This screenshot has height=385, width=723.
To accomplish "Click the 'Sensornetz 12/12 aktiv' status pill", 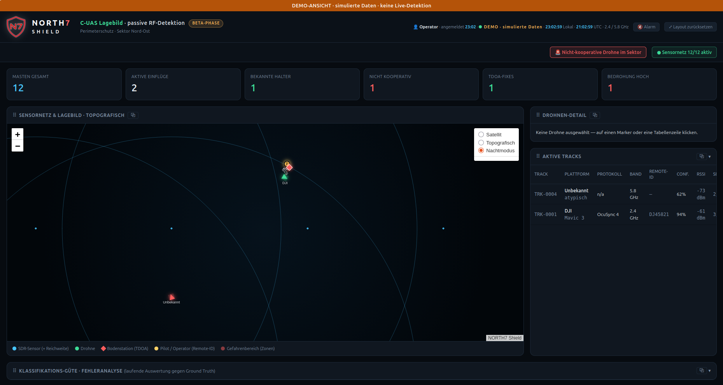I will [x=684, y=52].
